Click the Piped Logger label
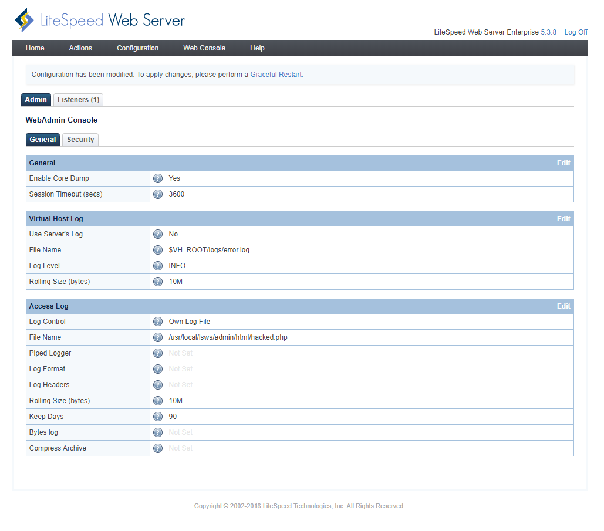Screen dimensions: 604x531 [50, 353]
